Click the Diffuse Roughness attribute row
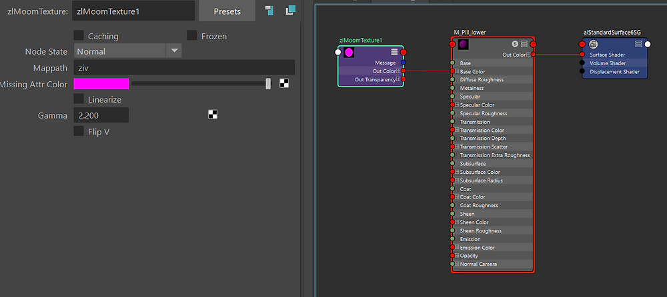This screenshot has width=667, height=297. point(492,80)
